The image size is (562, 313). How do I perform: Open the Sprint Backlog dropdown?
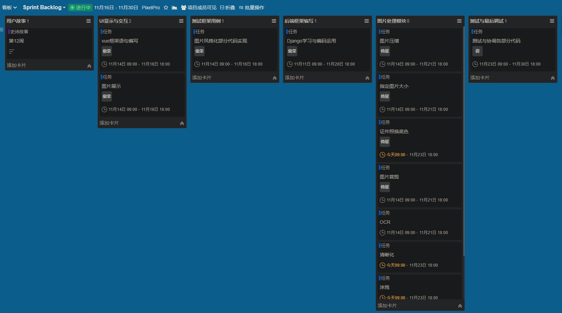click(44, 8)
